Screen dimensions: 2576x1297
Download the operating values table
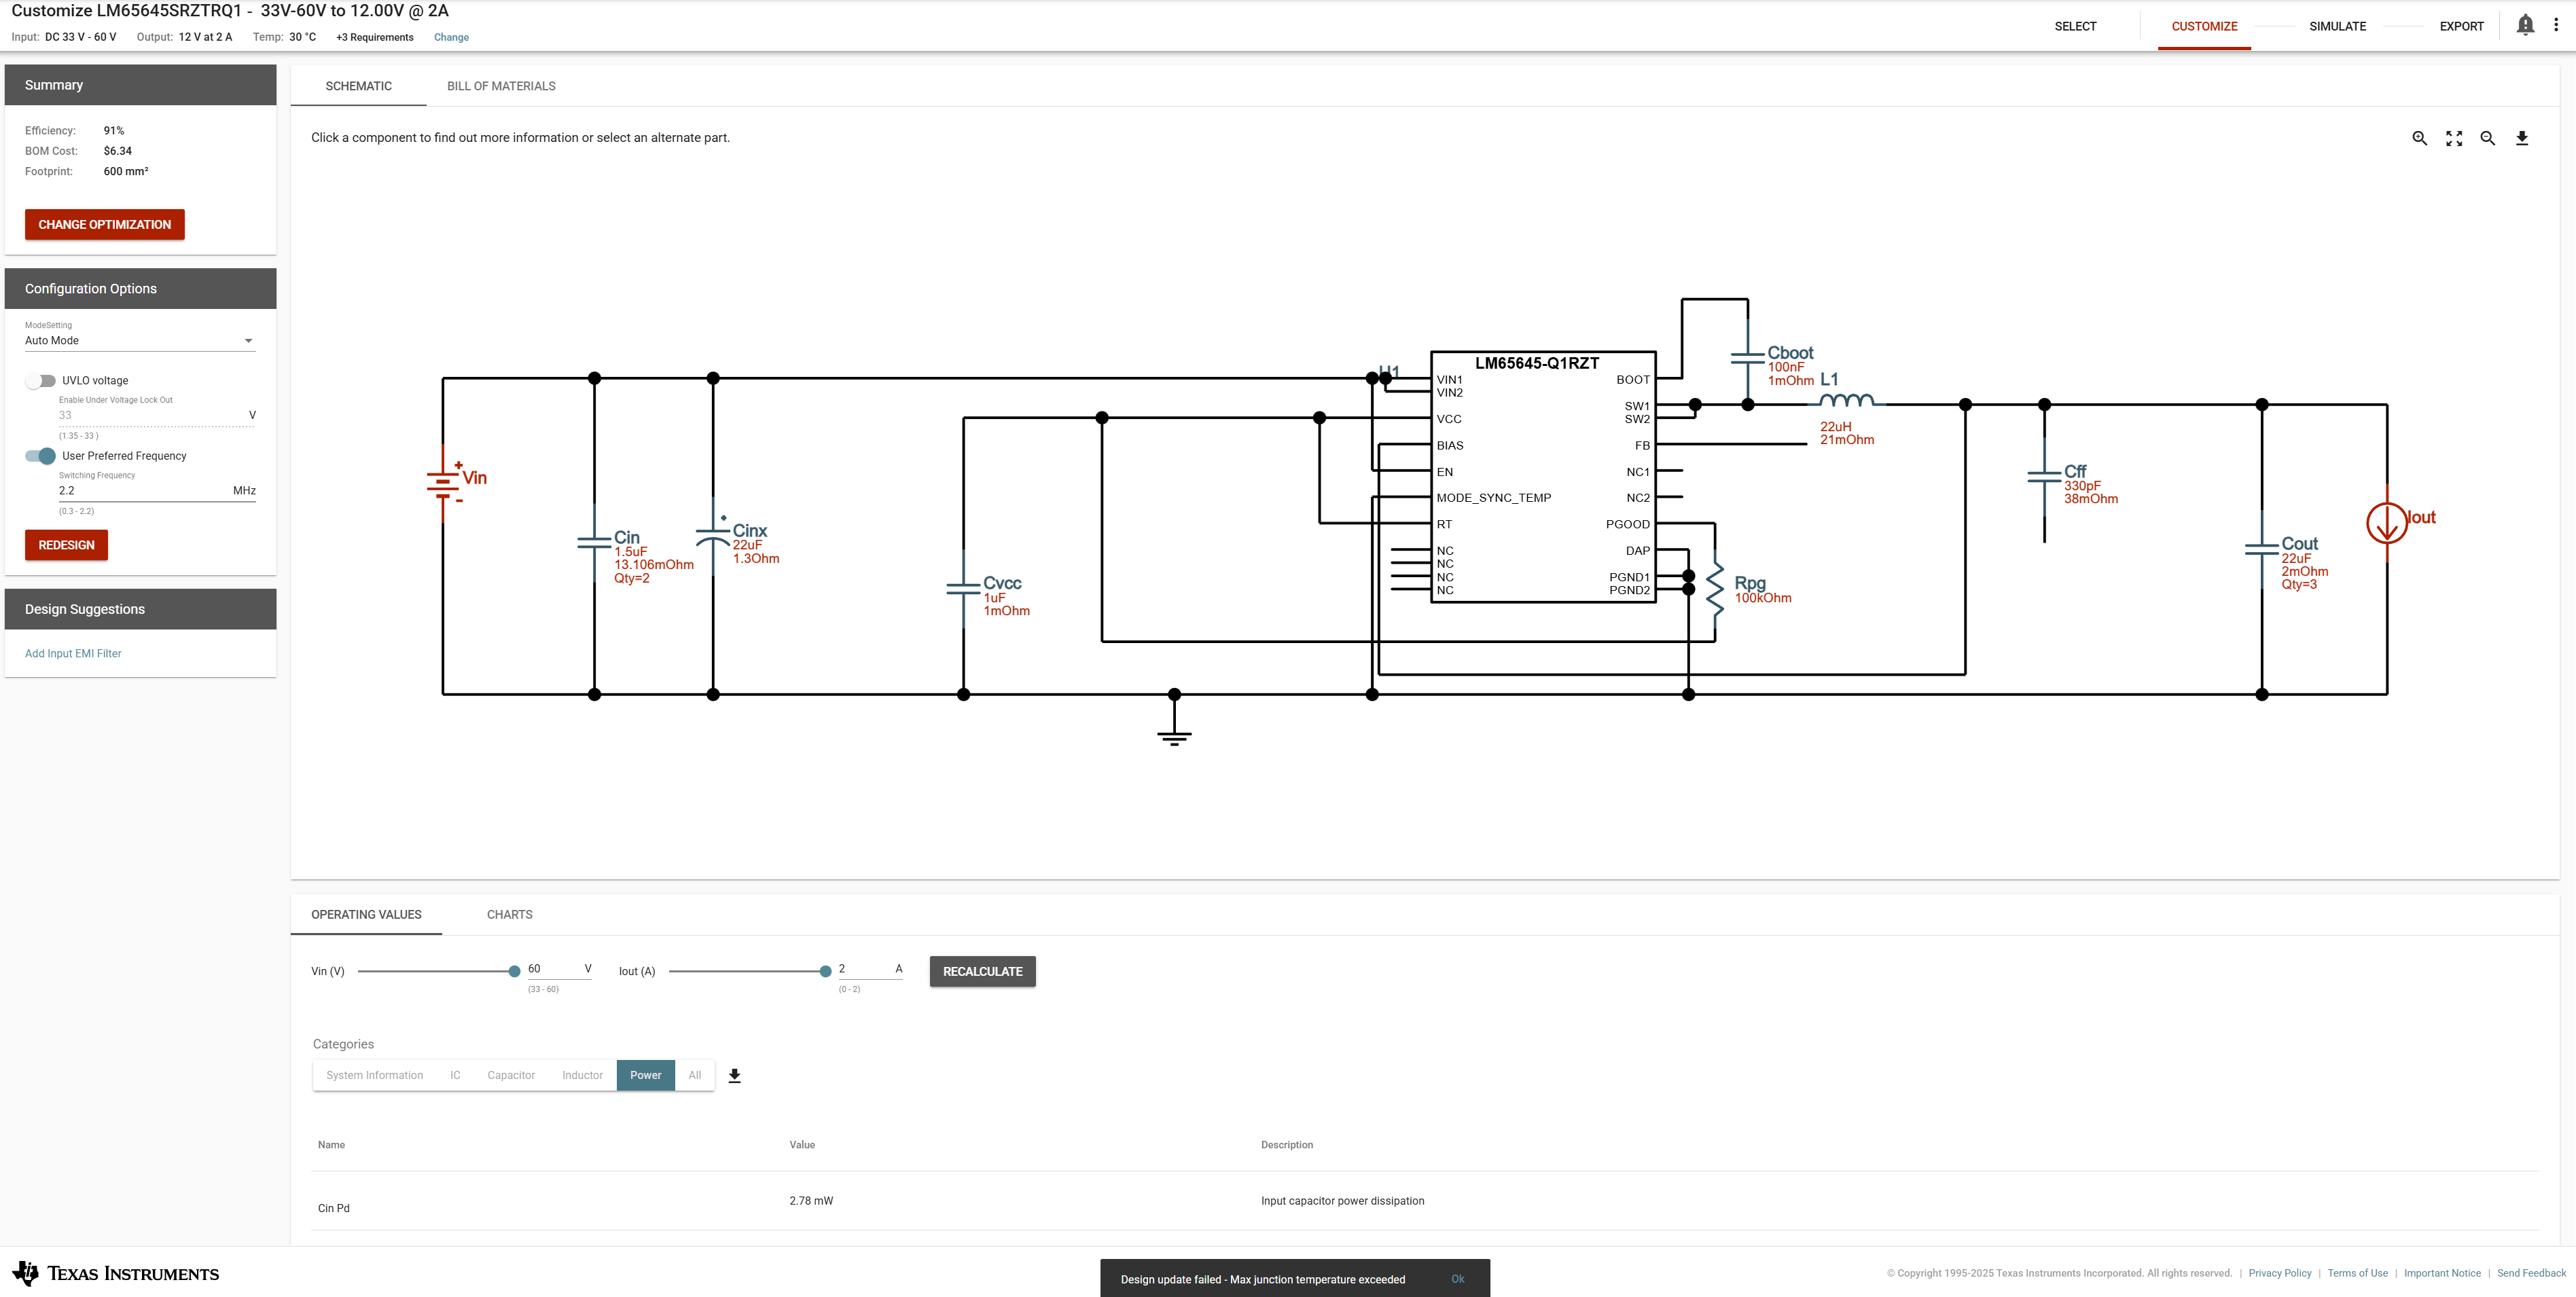point(735,1075)
